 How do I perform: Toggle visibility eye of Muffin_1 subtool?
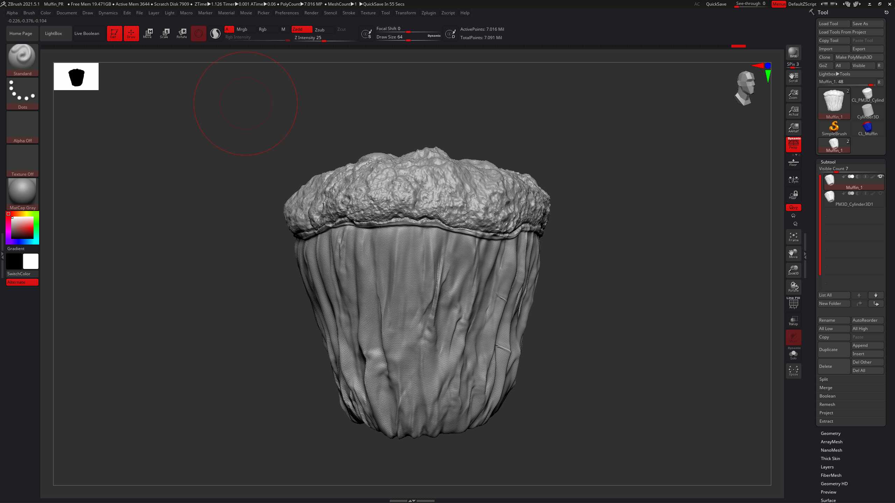pos(880,176)
